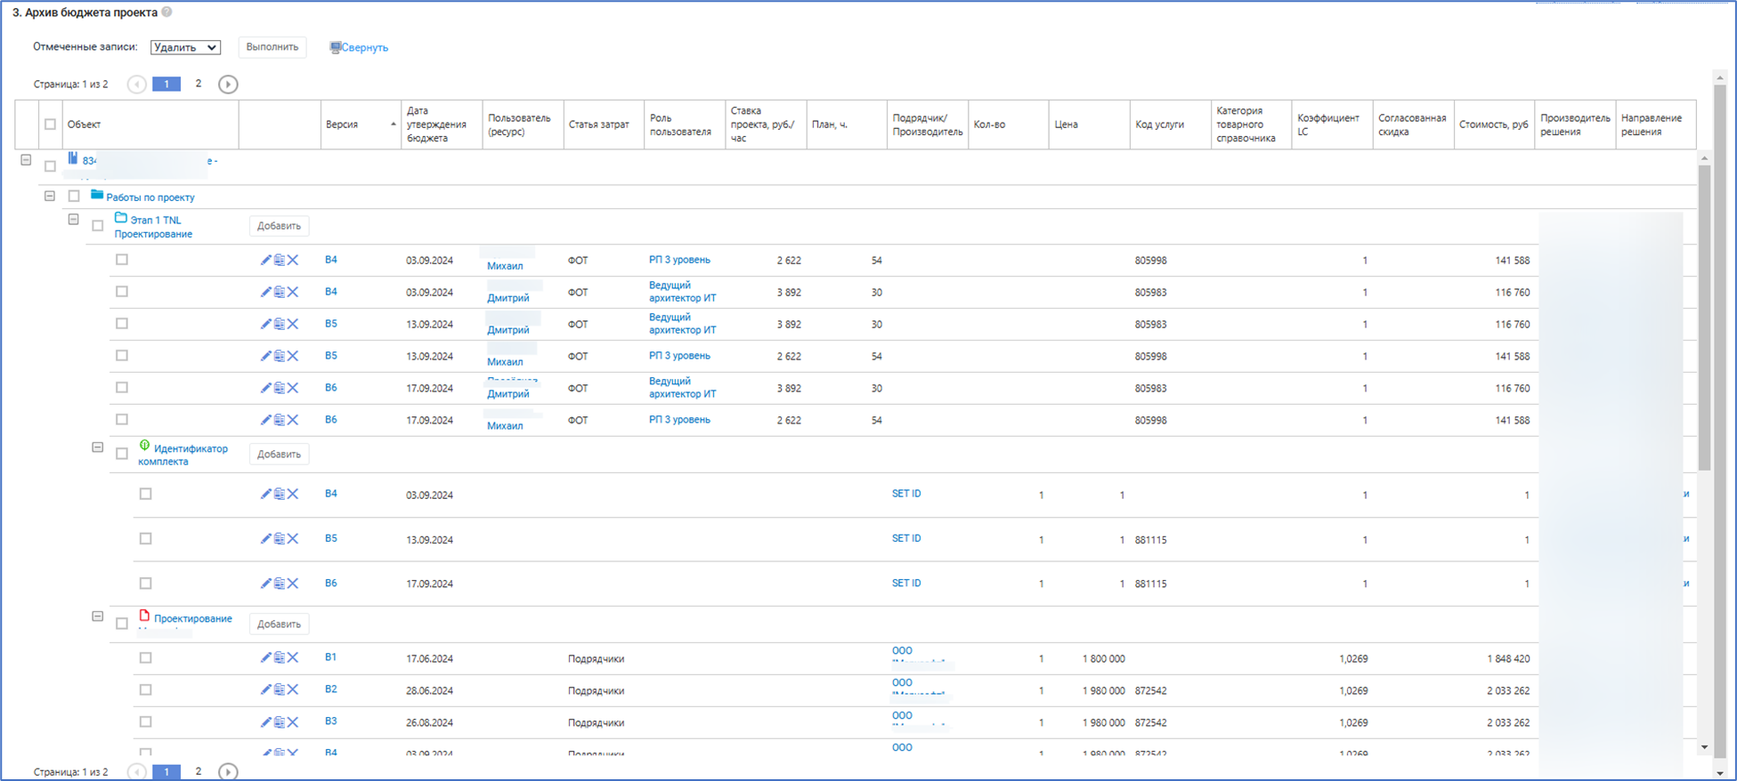Click the Статья затрат column header
Screen dimensions: 1737x781
pyautogui.click(x=604, y=125)
